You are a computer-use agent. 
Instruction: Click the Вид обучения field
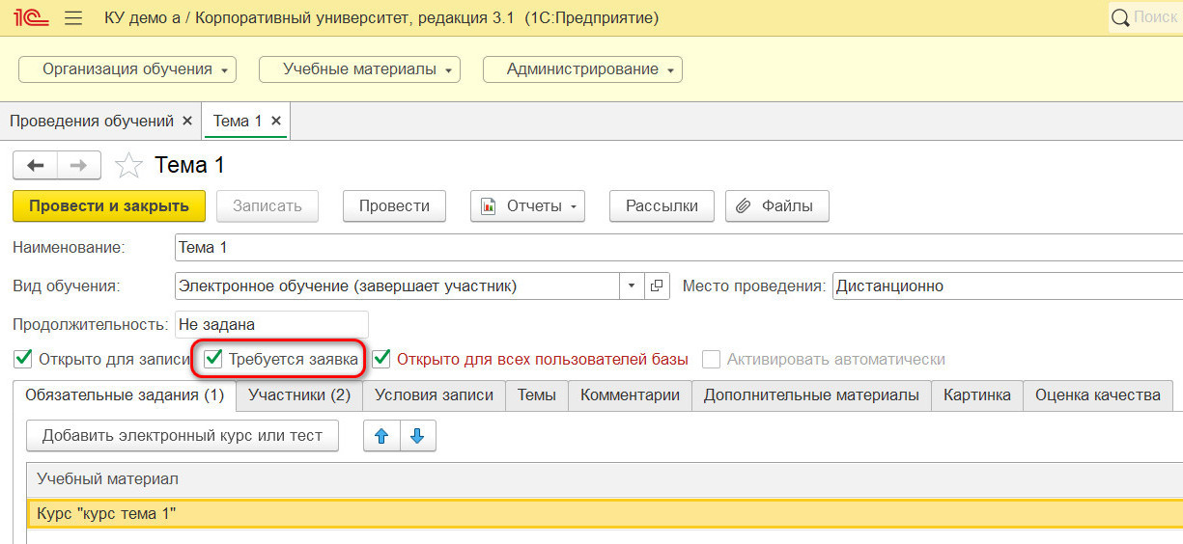click(x=398, y=286)
